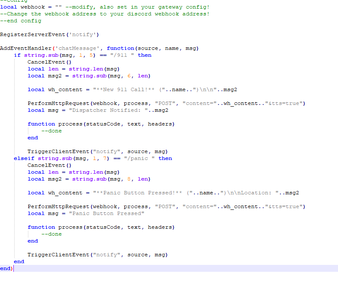Click the 'function' keyword on the AddEventHandler line
This screenshot has width=338, height=289.
120,49
